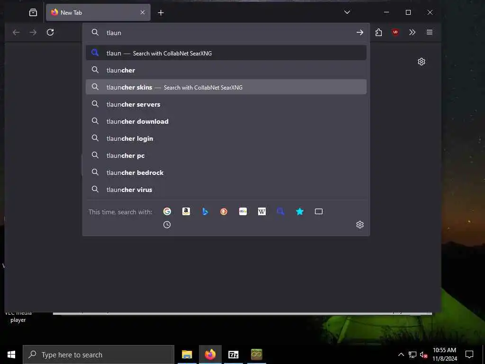
Task: Select the tlauncher virus suggestion
Action: [226, 189]
